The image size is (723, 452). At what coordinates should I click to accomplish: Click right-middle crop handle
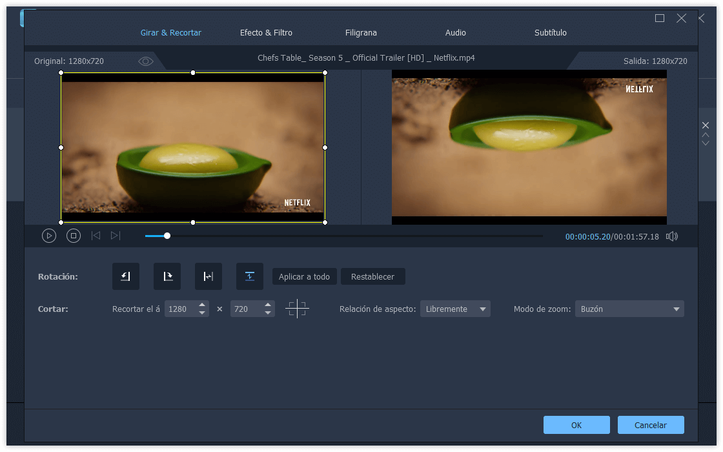(325, 148)
